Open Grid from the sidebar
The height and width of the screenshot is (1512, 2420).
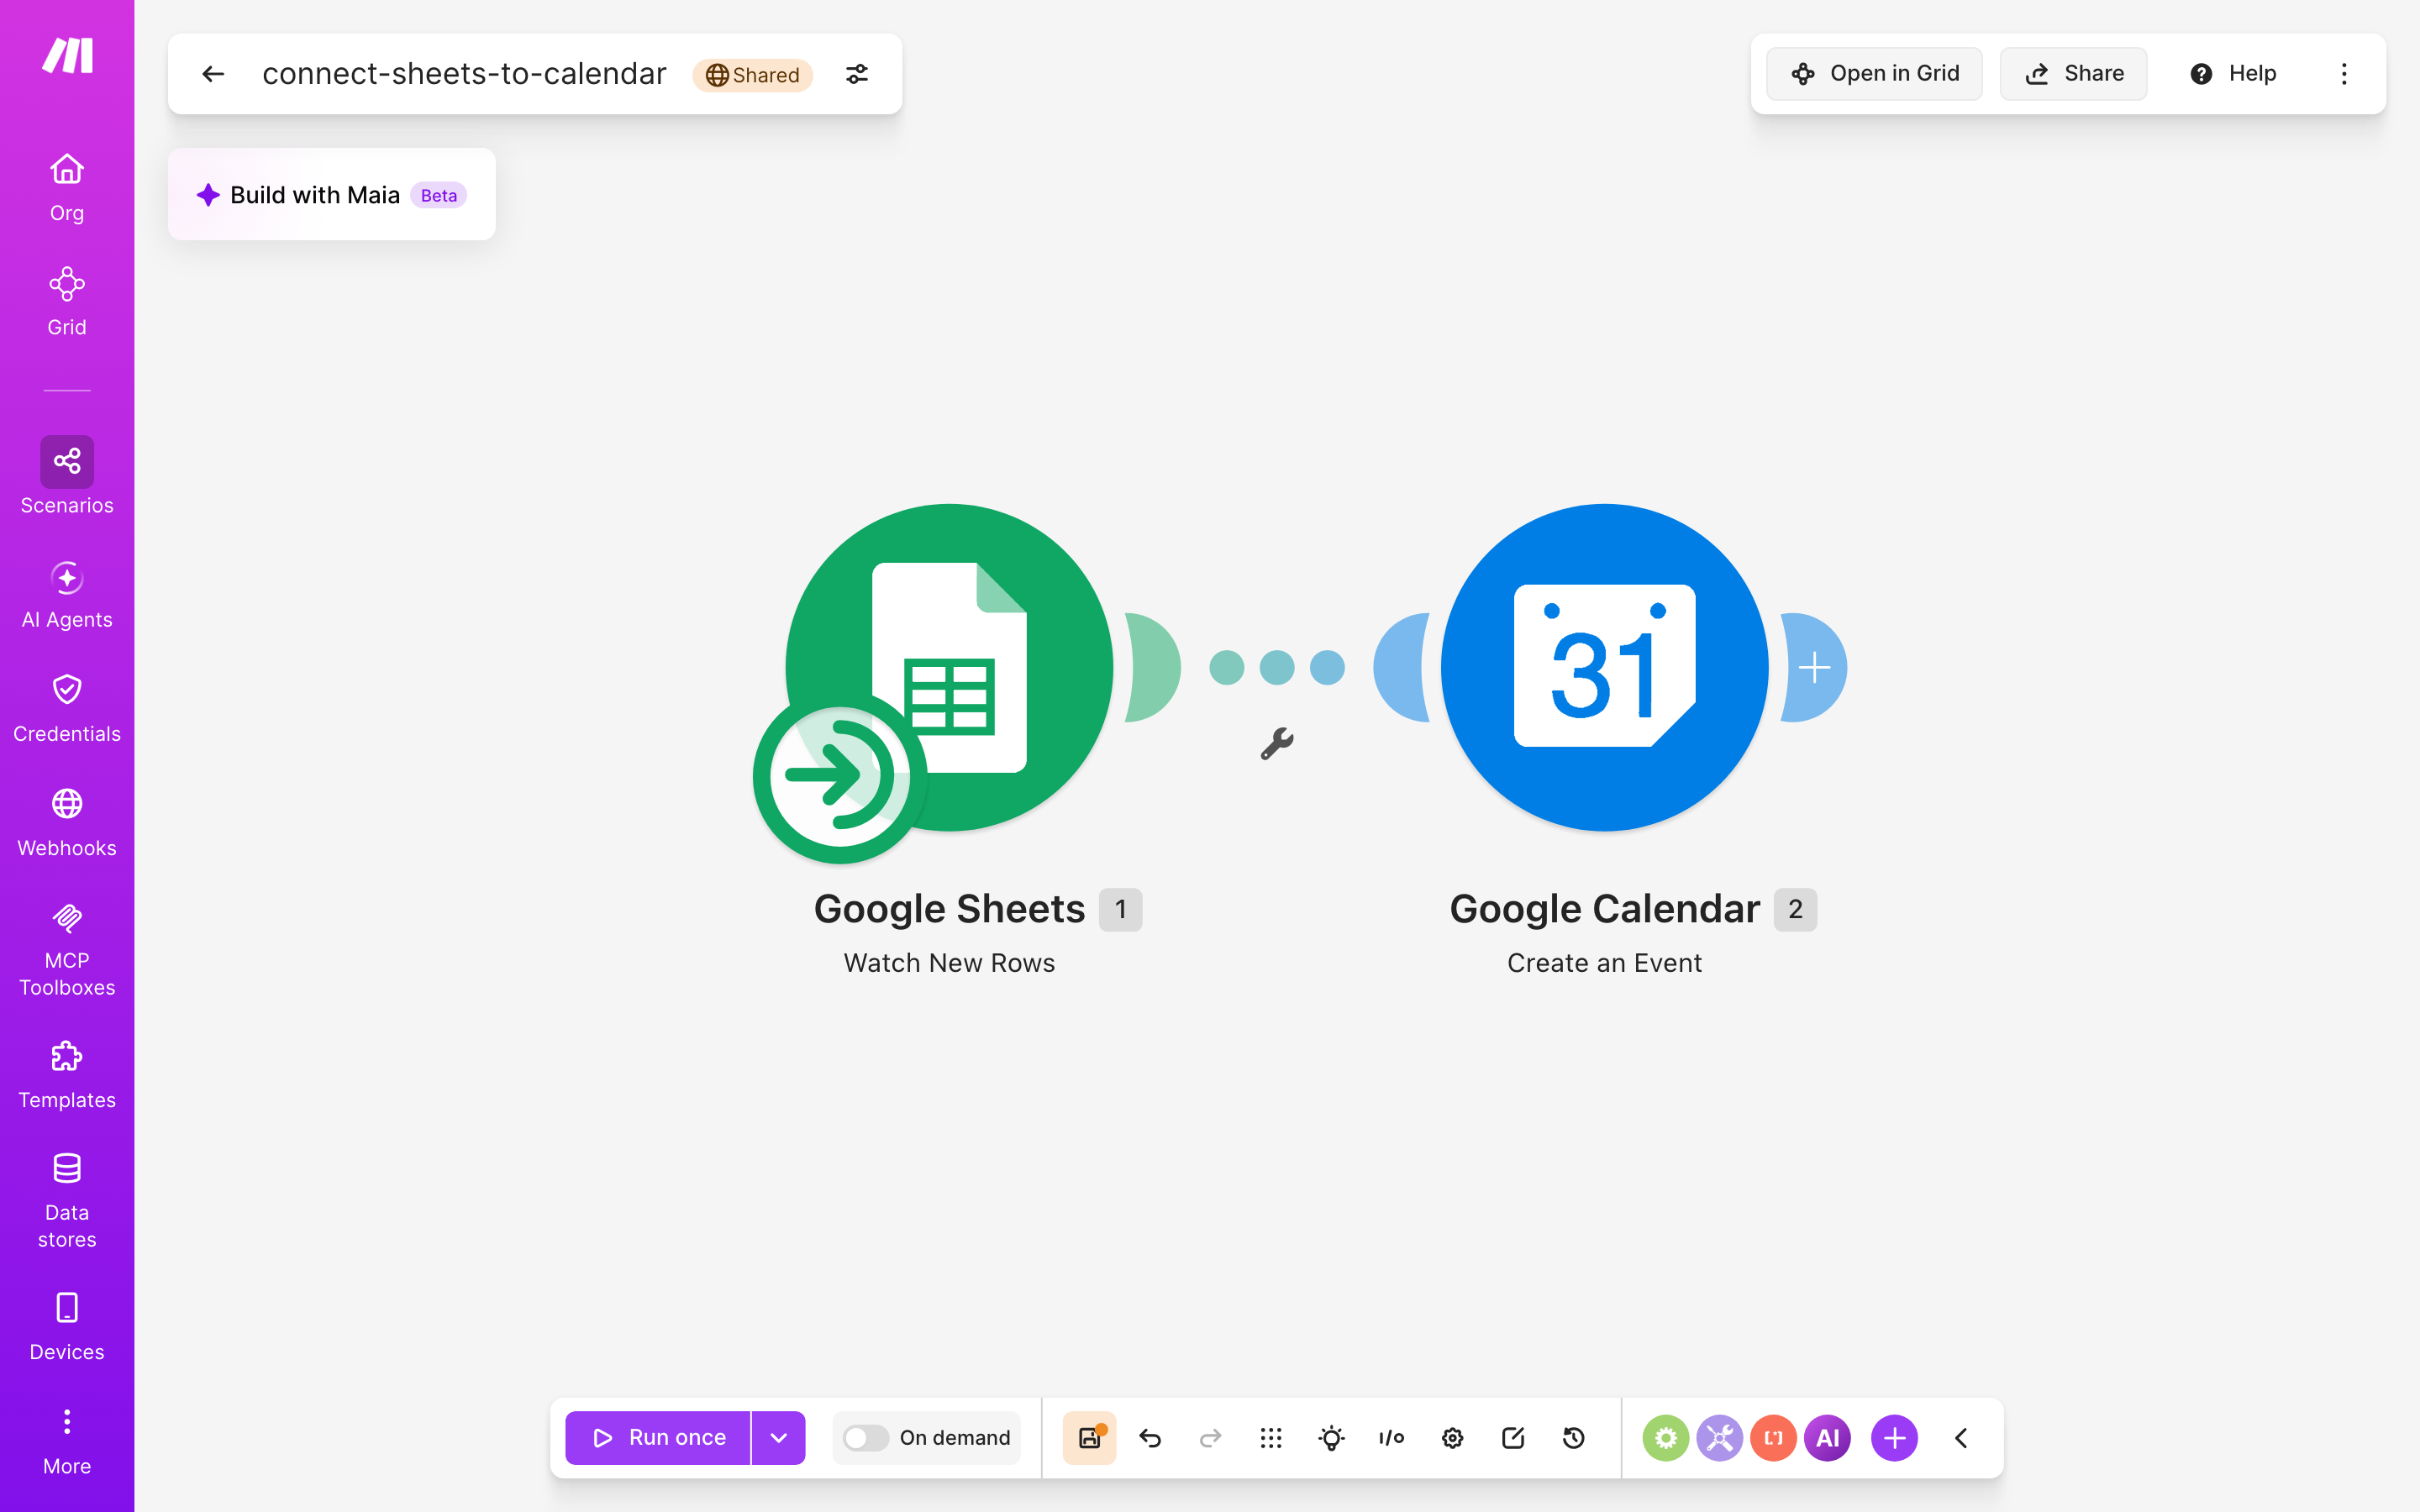click(x=67, y=302)
